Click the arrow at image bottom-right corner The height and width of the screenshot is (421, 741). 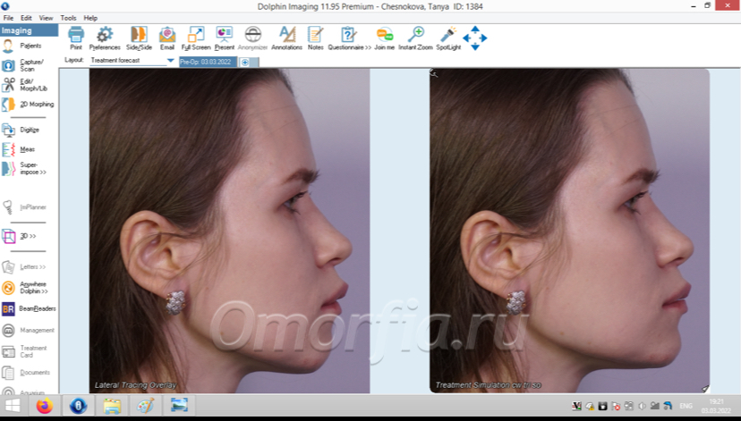[x=705, y=389]
